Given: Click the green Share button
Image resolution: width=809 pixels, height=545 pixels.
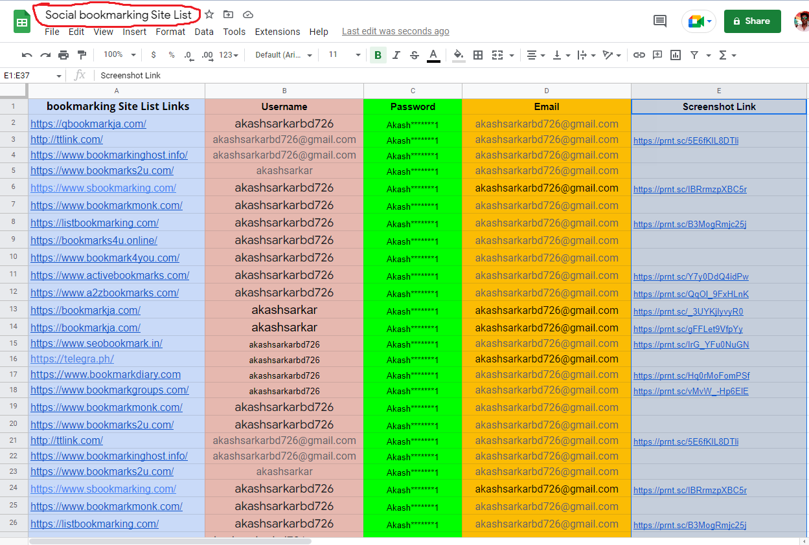Looking at the screenshot, I should point(752,21).
